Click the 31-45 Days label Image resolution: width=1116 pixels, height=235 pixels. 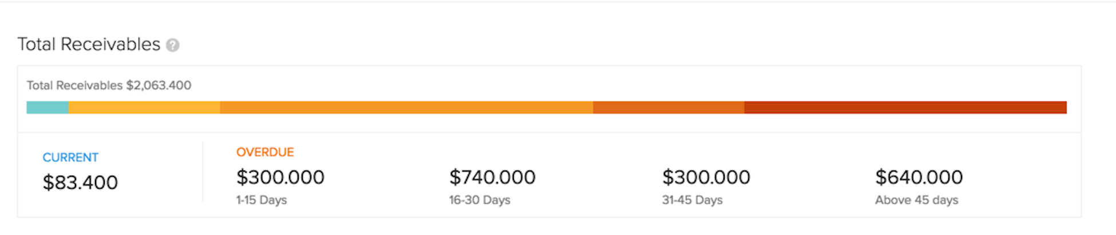[x=692, y=200]
